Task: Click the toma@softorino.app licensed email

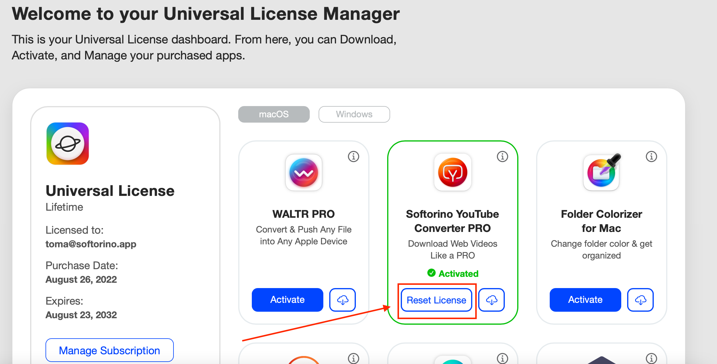Action: click(x=91, y=244)
